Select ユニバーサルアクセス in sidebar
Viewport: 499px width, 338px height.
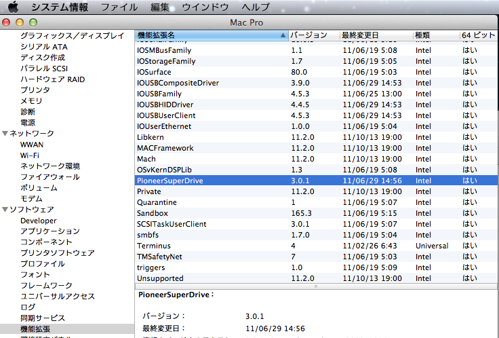pos(57,297)
